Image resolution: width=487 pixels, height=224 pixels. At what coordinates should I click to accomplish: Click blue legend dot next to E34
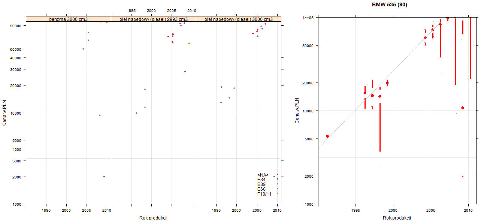tap(278, 179)
